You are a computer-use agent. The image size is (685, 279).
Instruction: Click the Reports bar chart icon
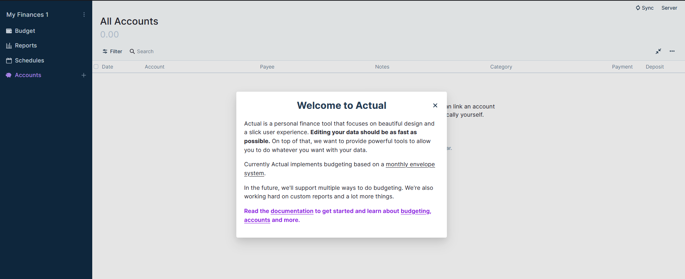point(9,46)
